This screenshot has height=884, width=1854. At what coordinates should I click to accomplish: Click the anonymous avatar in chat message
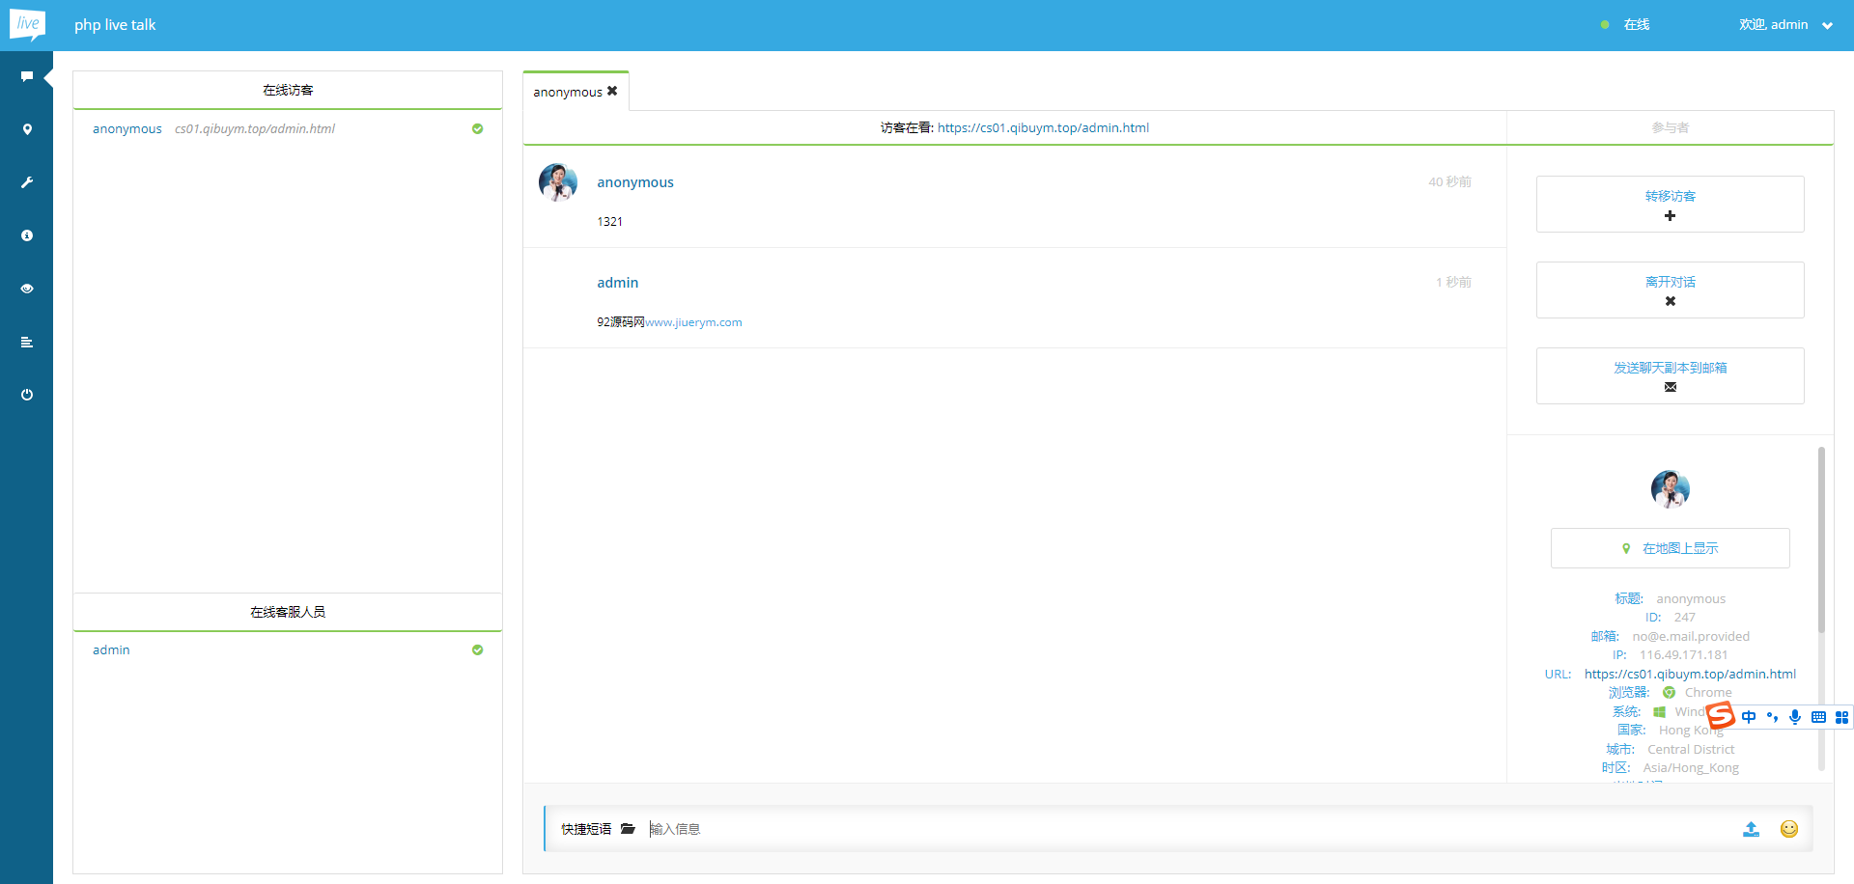coord(558,182)
